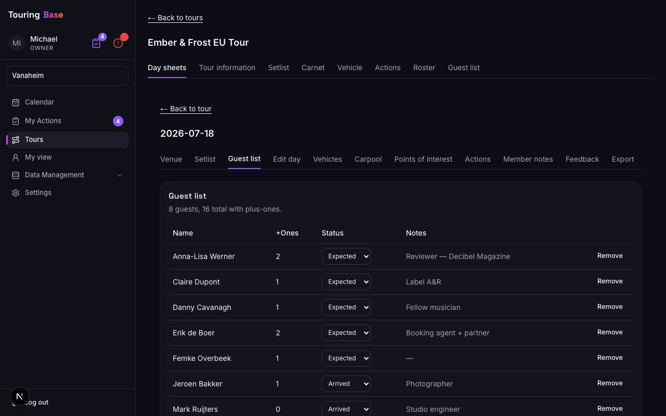
Task: Open the Feedback tab
Action: (x=582, y=159)
